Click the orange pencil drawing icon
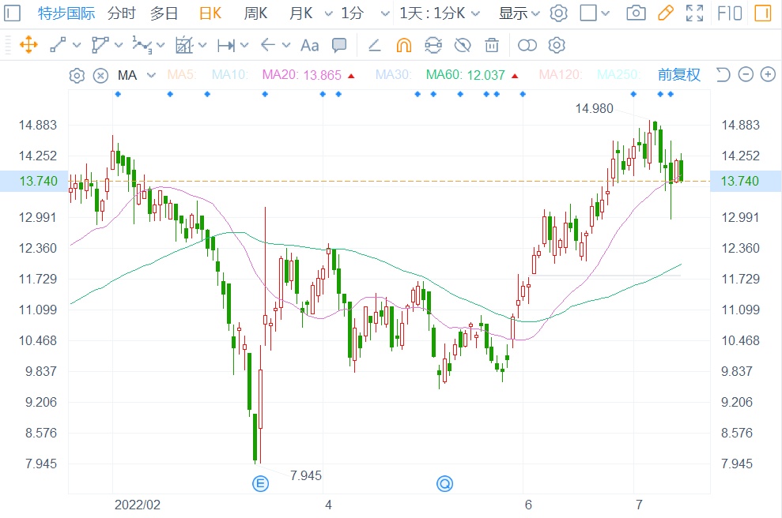The height and width of the screenshot is (518, 782). (665, 13)
